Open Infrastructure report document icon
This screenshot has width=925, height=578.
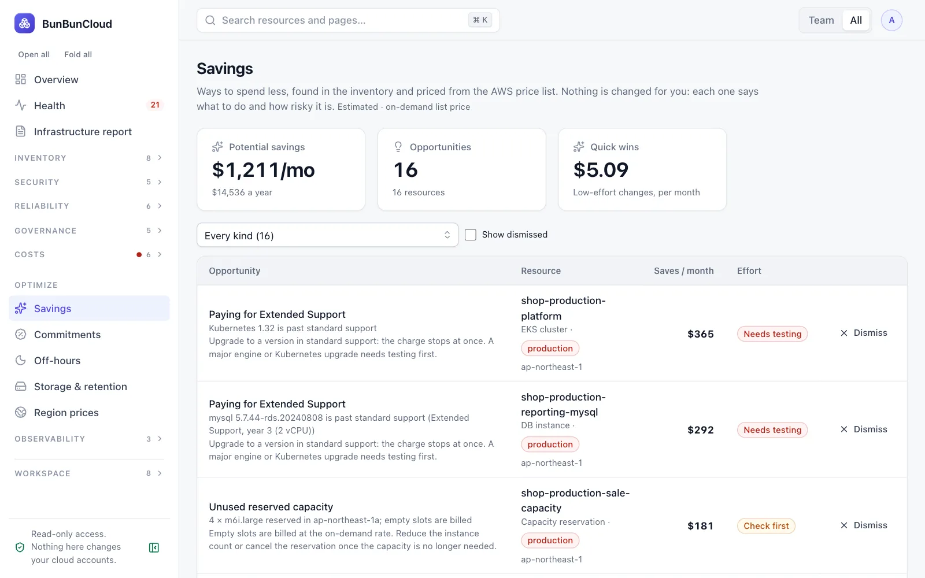21,131
